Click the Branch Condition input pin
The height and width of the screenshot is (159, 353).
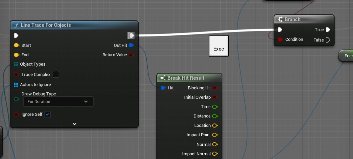[280, 39]
